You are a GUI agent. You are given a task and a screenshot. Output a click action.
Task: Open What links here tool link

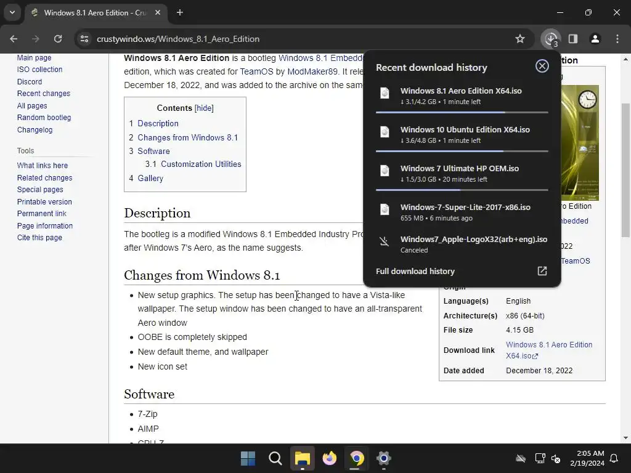[43, 165]
